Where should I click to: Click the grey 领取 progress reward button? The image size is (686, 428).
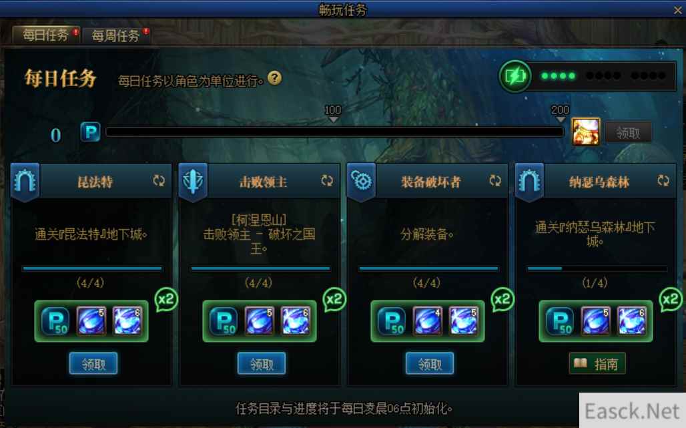(x=628, y=133)
